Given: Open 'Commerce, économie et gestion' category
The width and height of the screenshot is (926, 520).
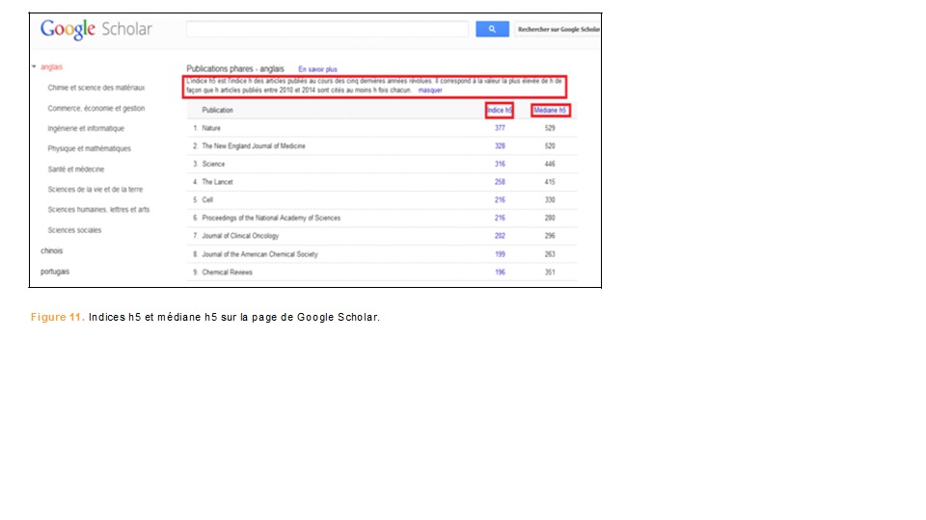Looking at the screenshot, I should point(96,109).
